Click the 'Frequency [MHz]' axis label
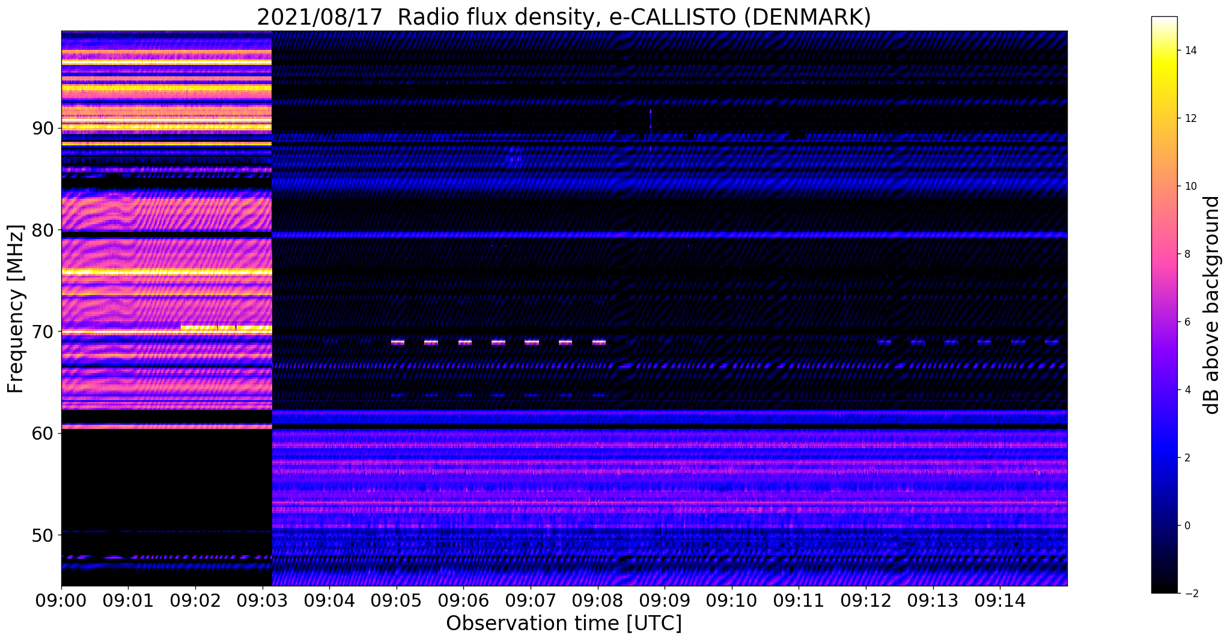Screen dimensions: 1230x641 (x=16, y=309)
